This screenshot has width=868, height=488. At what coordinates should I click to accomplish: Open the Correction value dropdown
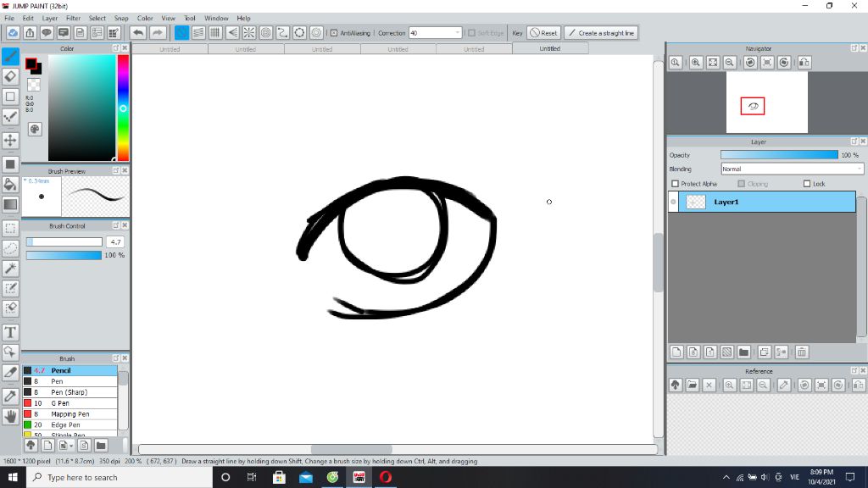(457, 33)
